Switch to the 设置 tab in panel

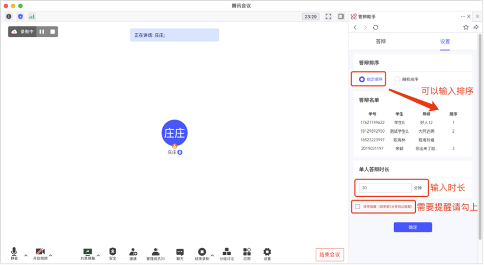[445, 41]
